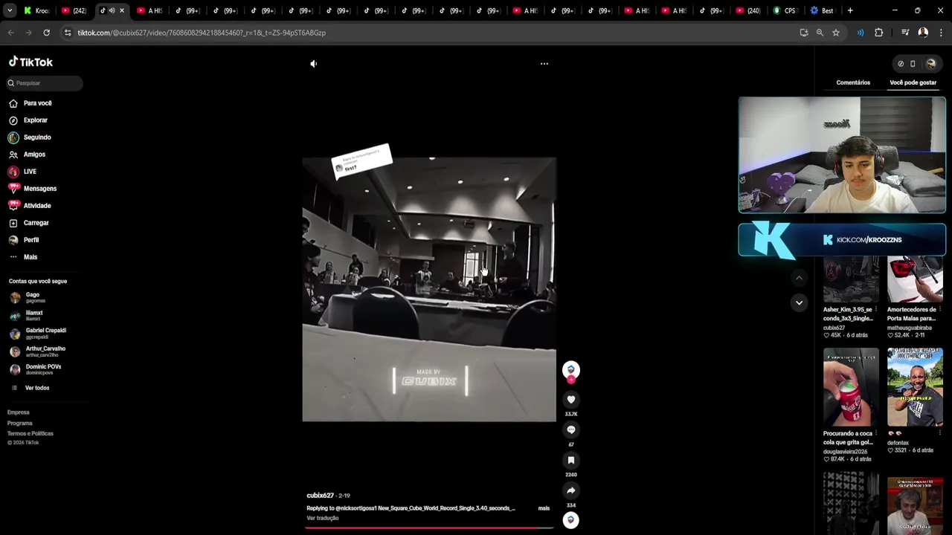Click the @nicksortigosa1 mention in caption

pyautogui.click(x=356, y=508)
